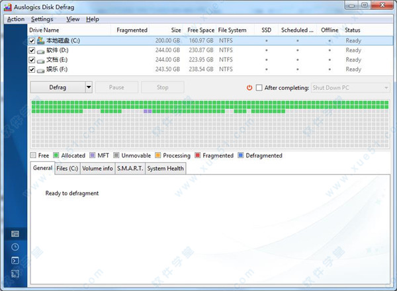Sort by the Fragmented column header

pos(130,30)
